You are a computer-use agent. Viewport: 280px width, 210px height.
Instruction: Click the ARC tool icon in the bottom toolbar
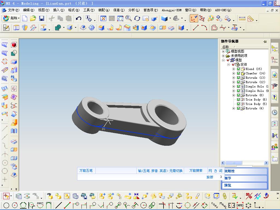pos(40,205)
